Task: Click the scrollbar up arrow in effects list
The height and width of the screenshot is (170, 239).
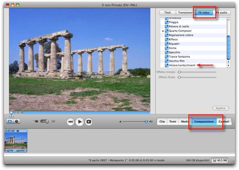Action: [228, 62]
